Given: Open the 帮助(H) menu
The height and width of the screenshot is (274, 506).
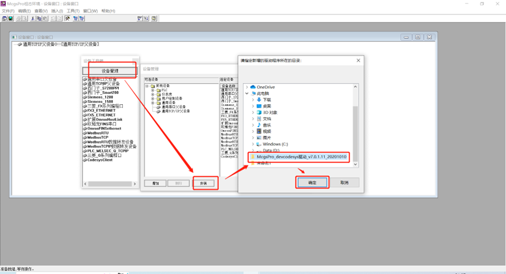Looking at the screenshot, I should pyautogui.click(x=108, y=11).
